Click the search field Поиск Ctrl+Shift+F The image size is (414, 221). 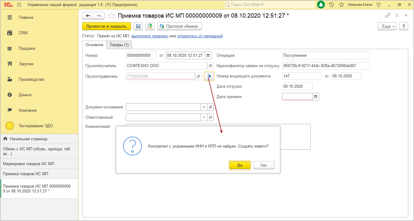click(269, 5)
